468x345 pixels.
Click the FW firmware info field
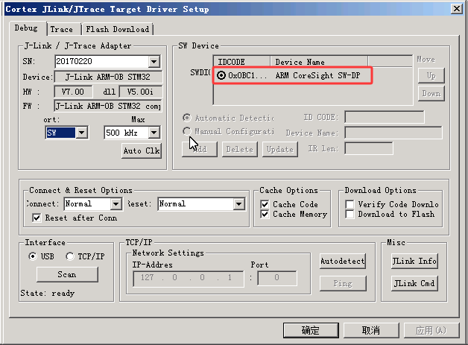[x=108, y=106]
